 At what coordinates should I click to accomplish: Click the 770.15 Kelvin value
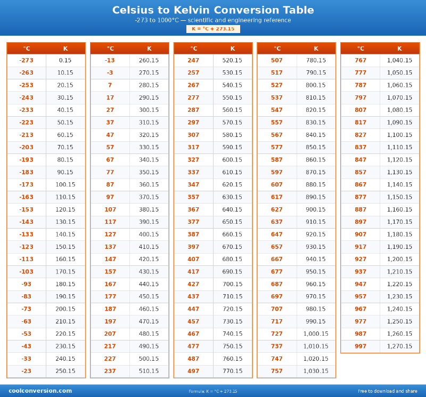(x=233, y=371)
